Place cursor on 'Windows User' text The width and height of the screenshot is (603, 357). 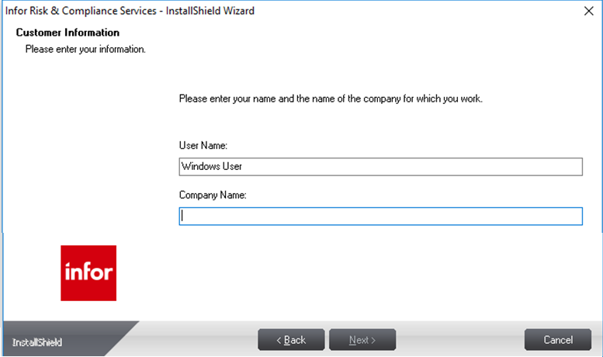point(212,167)
